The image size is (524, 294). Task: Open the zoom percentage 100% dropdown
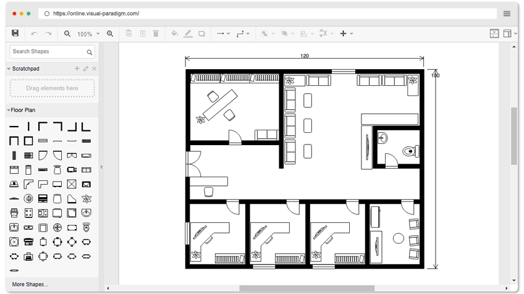pyautogui.click(x=87, y=34)
